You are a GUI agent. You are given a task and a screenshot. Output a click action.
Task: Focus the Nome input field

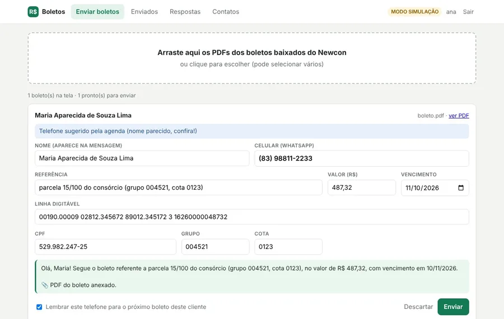coord(142,158)
